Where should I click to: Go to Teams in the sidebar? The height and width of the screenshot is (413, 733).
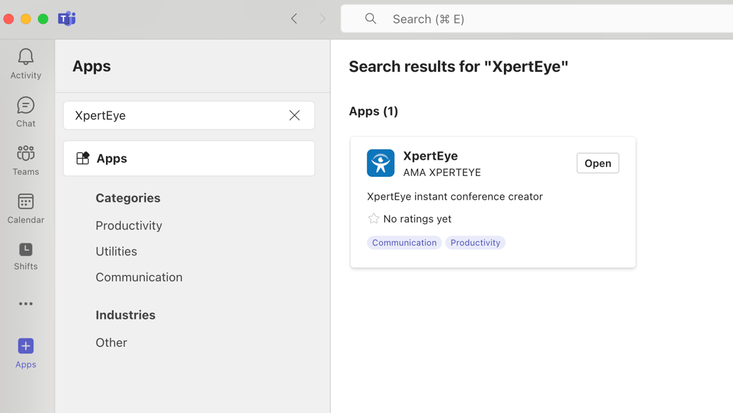click(x=26, y=160)
